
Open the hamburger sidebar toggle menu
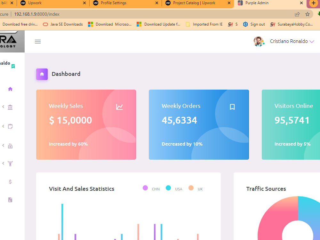pyautogui.click(x=38, y=42)
